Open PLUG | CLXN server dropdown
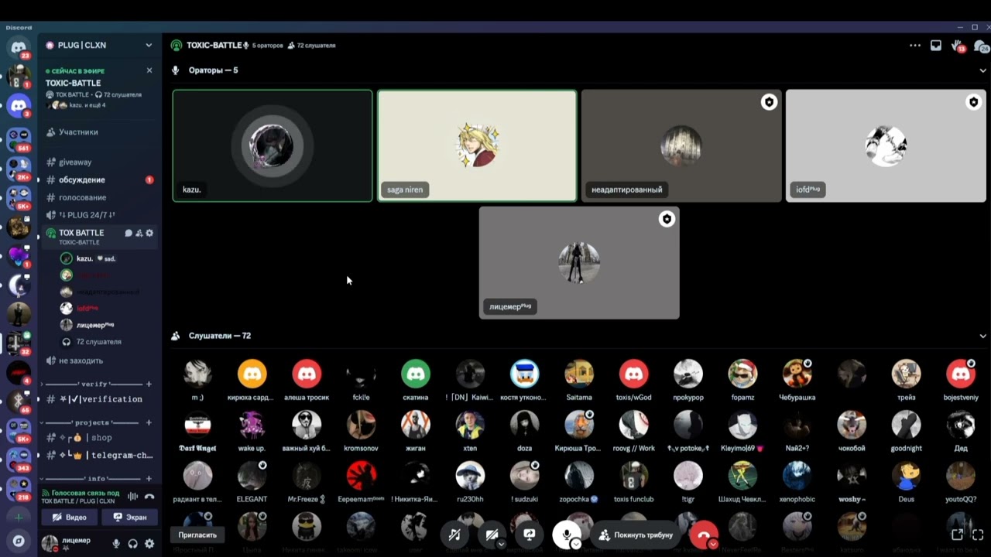Screen dimensions: 991x557 (149, 46)
